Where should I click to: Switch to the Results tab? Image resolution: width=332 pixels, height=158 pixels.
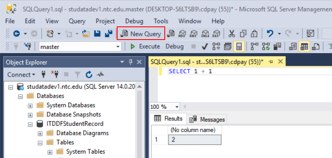[168, 118]
